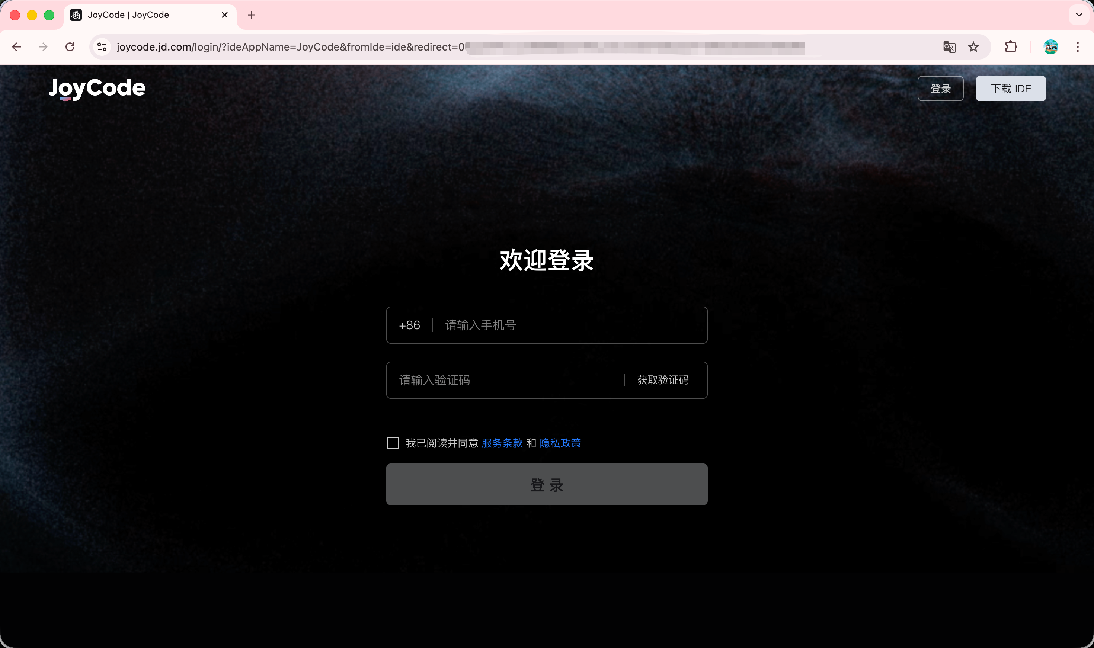The width and height of the screenshot is (1094, 648).
Task: Click the browser forward arrow
Action: point(43,47)
